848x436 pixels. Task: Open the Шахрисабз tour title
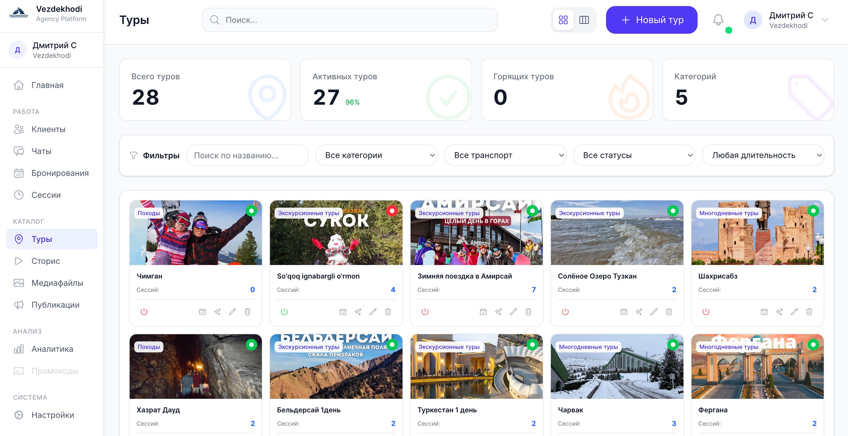click(x=718, y=276)
